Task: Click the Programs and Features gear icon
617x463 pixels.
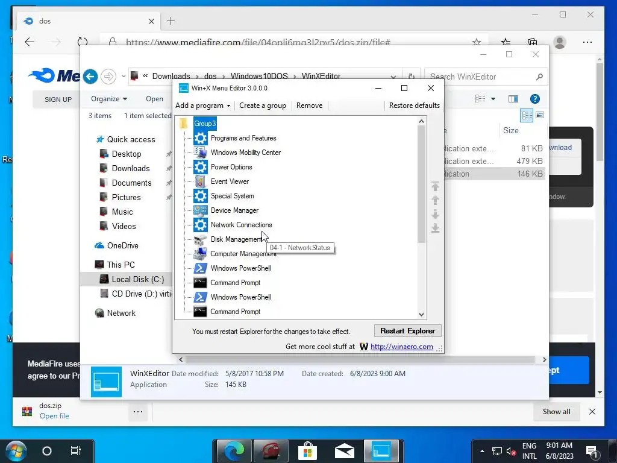Action: (200, 138)
